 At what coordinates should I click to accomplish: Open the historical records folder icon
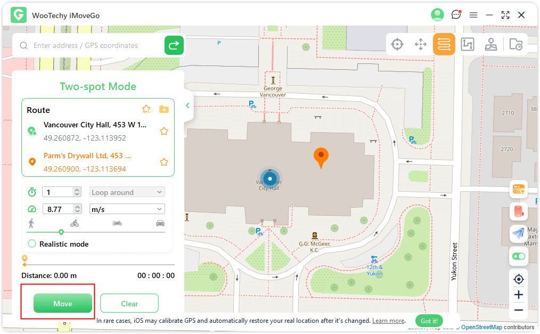(x=516, y=44)
